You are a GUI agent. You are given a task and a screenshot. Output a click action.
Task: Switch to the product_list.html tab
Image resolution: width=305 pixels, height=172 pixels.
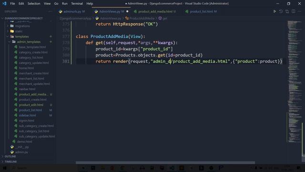[201, 11]
